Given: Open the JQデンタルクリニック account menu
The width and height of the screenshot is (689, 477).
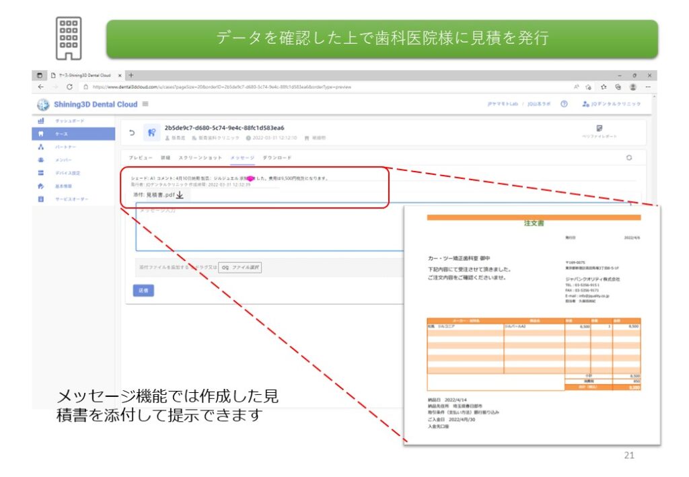Looking at the screenshot, I should (612, 104).
